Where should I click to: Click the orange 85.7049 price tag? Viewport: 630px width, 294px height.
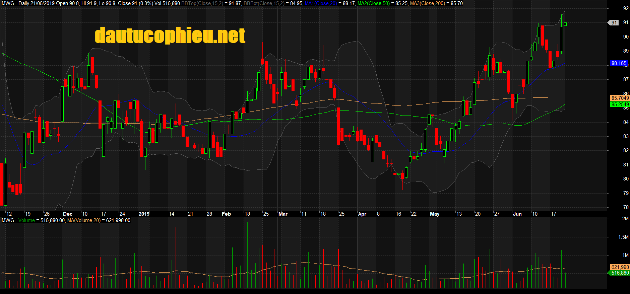click(x=620, y=98)
